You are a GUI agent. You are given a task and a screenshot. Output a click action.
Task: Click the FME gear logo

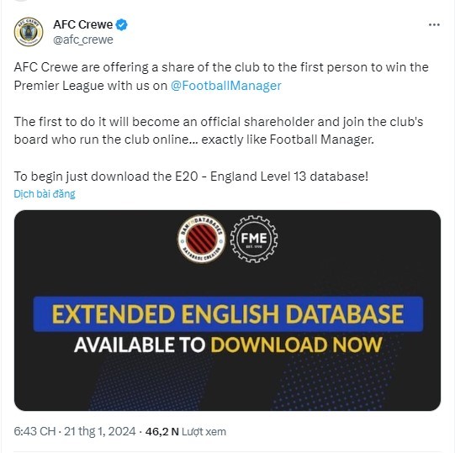254,239
